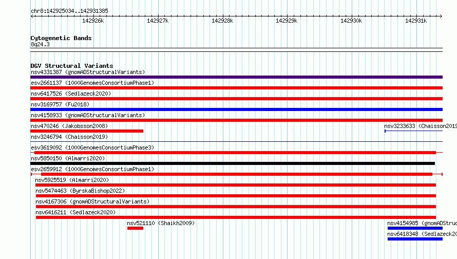Open variant nsv4331387 gnomAD label
This screenshot has height=259, width=457.
[88, 72]
